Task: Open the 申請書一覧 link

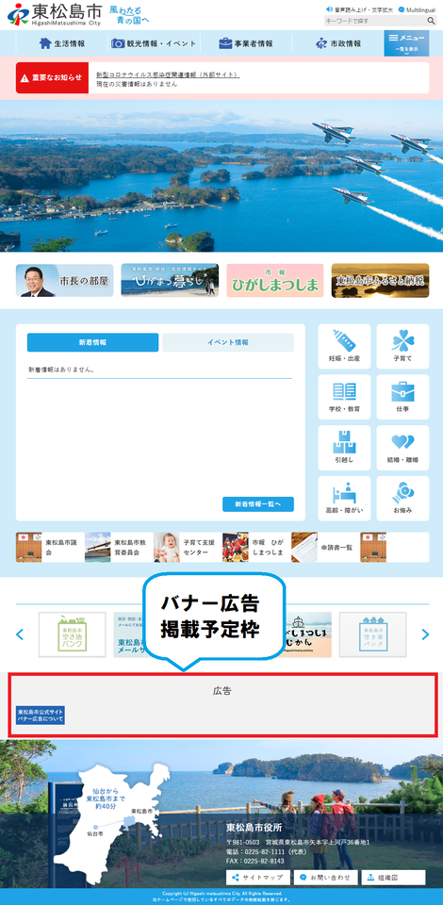Action: pyautogui.click(x=325, y=547)
